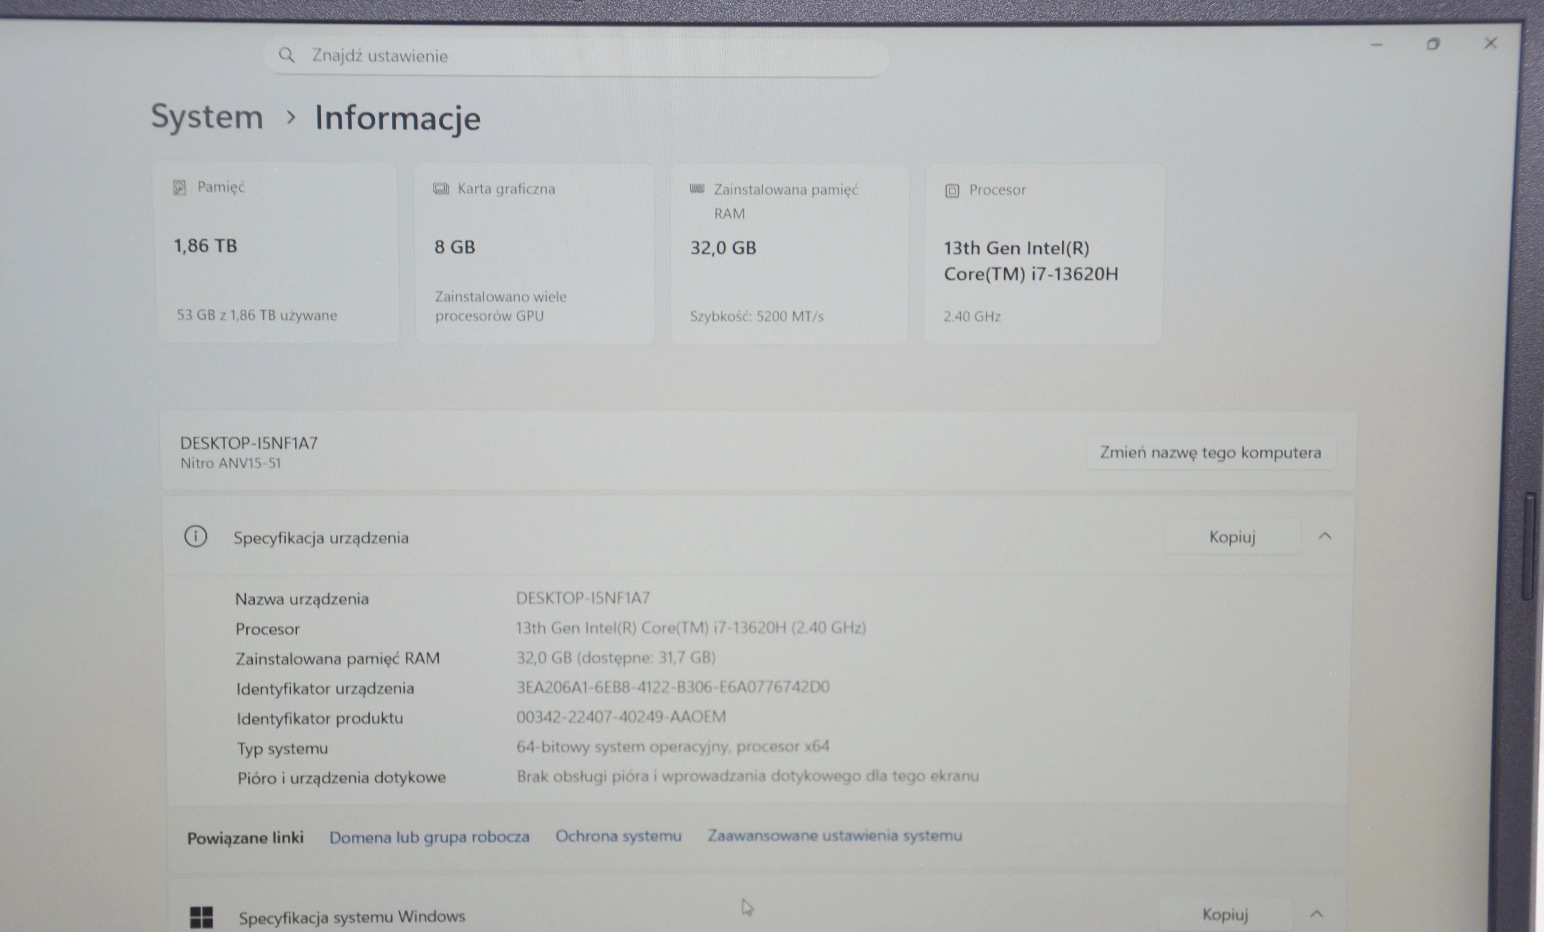The width and height of the screenshot is (1544, 932).
Task: Collapse the Specyfikacja urządzenia section
Action: tap(1325, 536)
